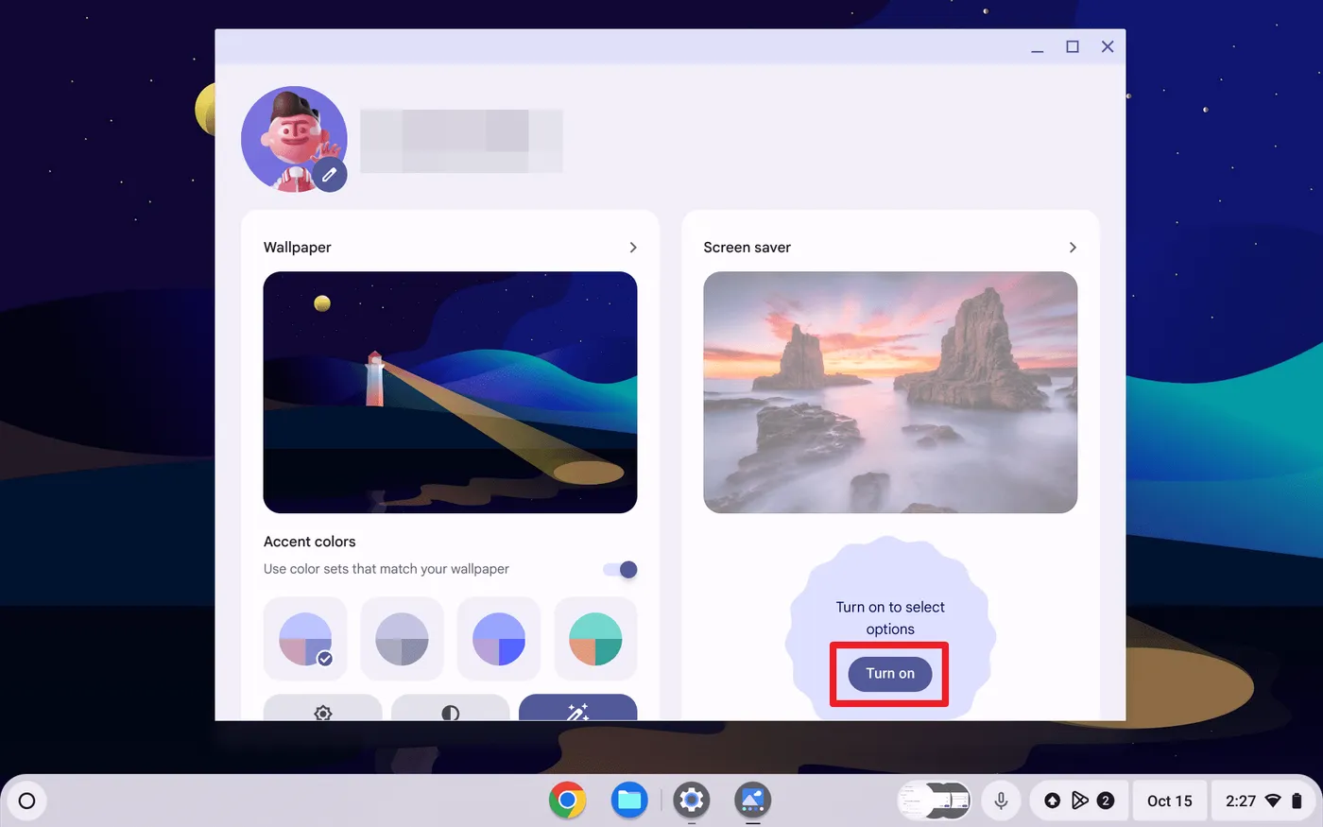Open the holding space screenshot previews
Image resolution: width=1323 pixels, height=827 pixels.
935,801
